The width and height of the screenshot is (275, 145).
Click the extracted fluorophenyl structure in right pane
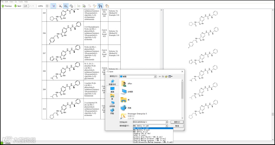(x=203, y=38)
